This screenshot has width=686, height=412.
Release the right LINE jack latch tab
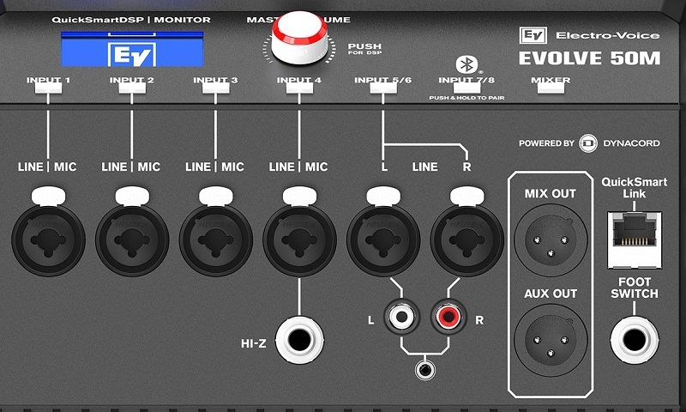click(466, 196)
